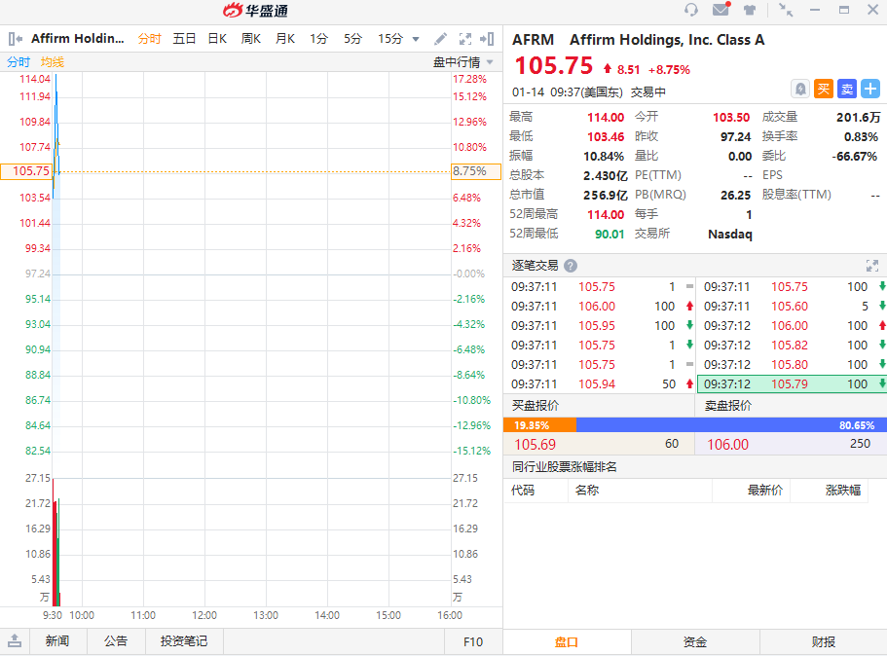
Task: Select trade row with price 105.60
Action: [792, 306]
